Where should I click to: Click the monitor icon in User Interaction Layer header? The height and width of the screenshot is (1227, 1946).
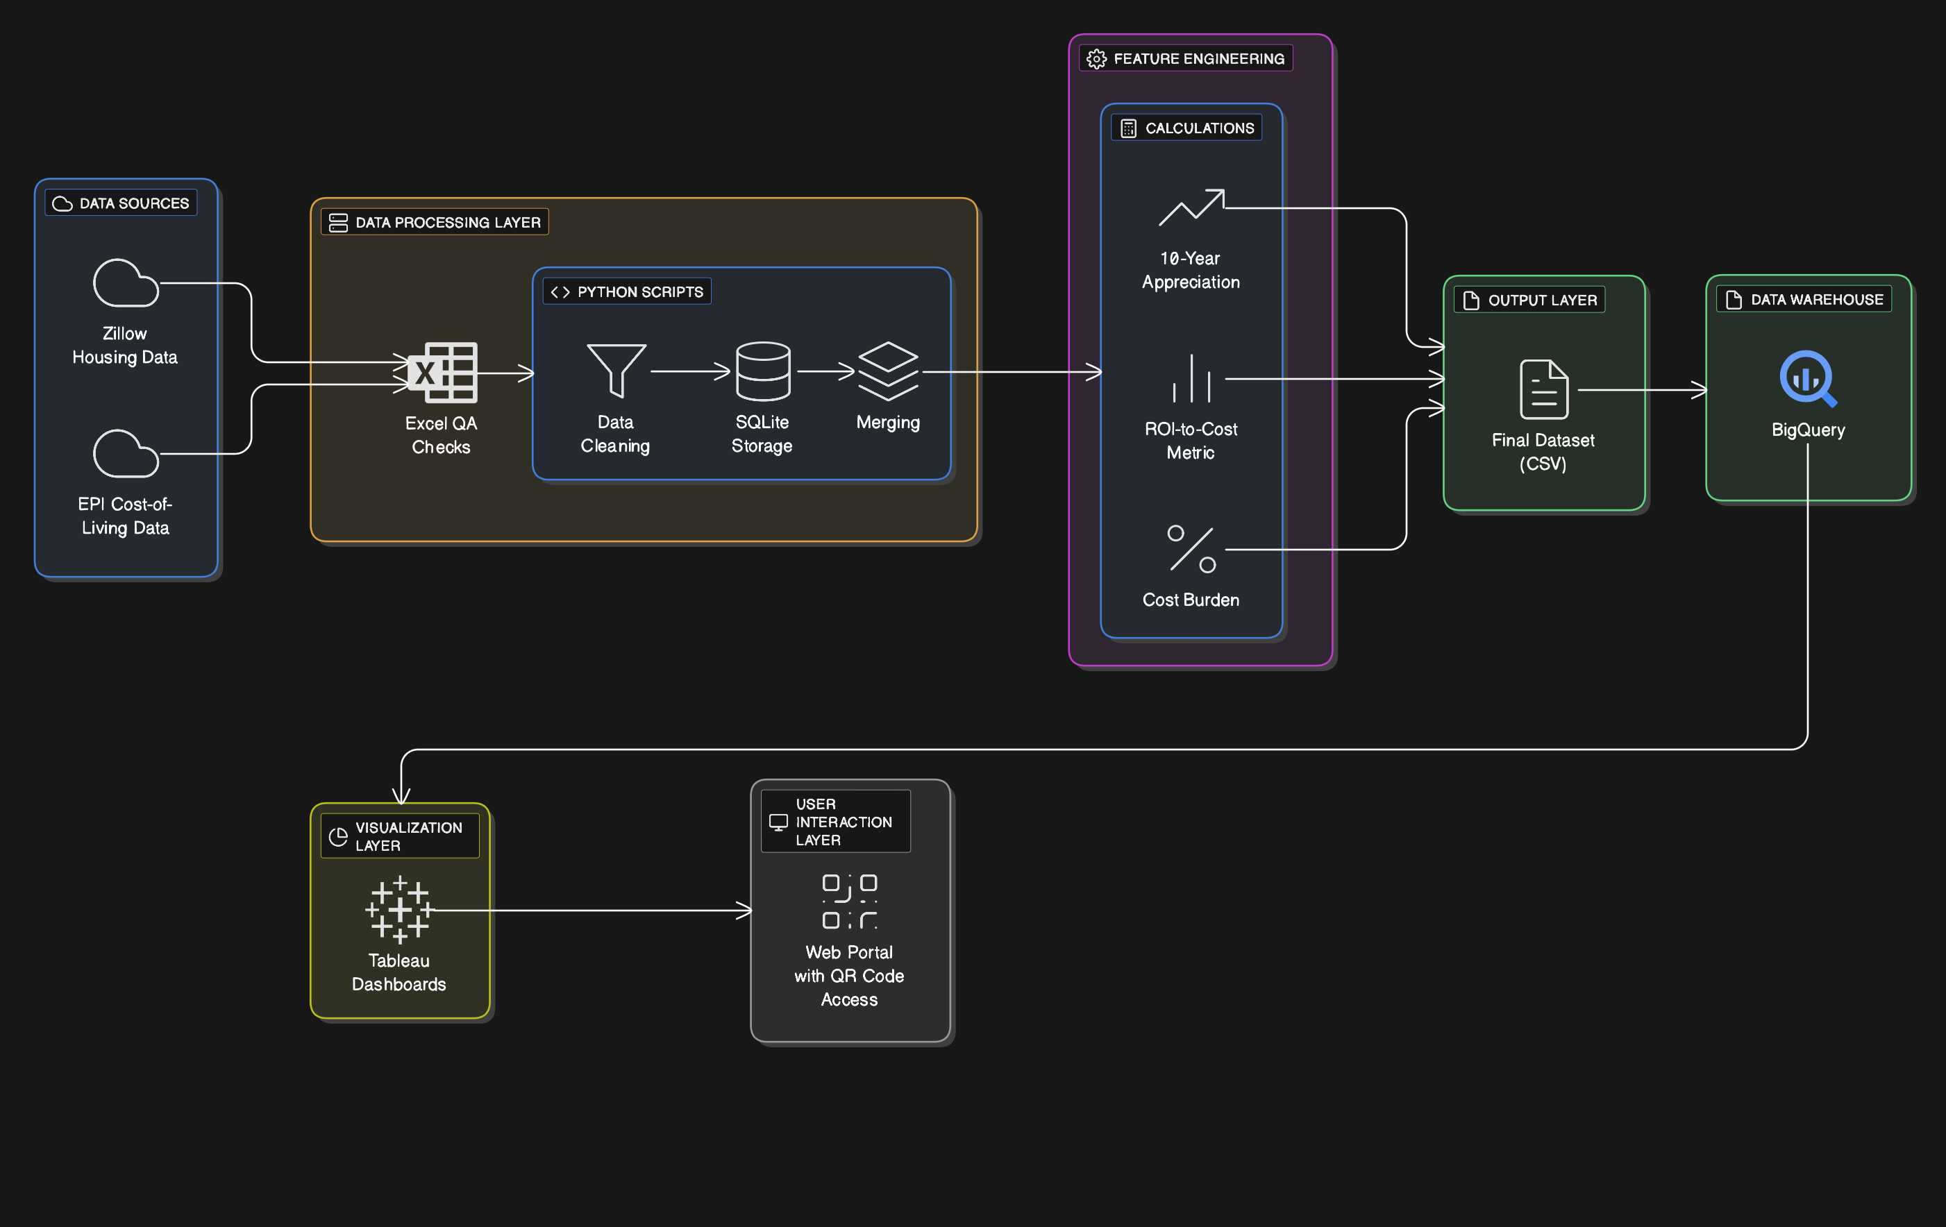778,822
